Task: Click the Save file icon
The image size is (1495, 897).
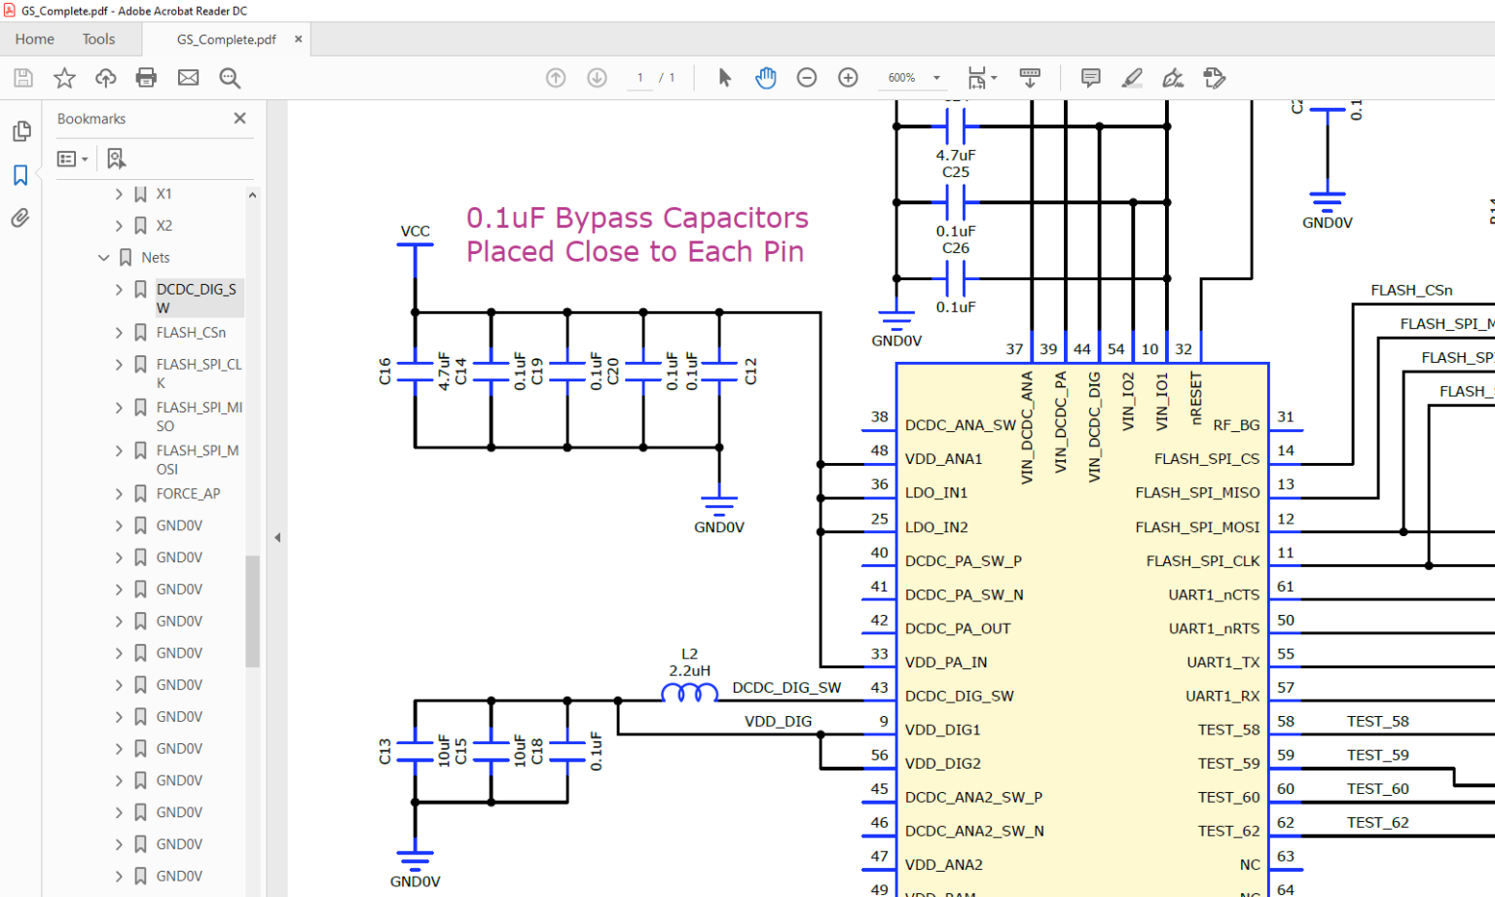Action: coord(23,78)
